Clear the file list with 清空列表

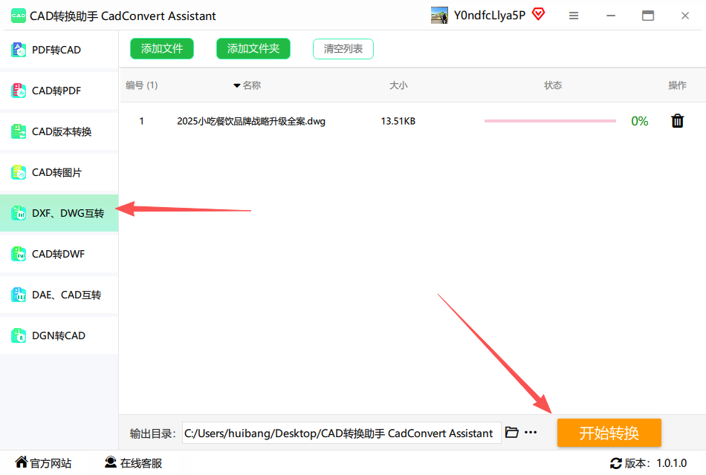point(343,49)
